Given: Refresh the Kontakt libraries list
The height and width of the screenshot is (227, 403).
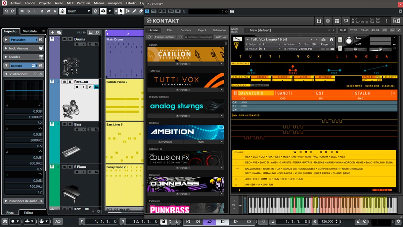Looking at the screenshot, I should pyautogui.click(x=149, y=37).
